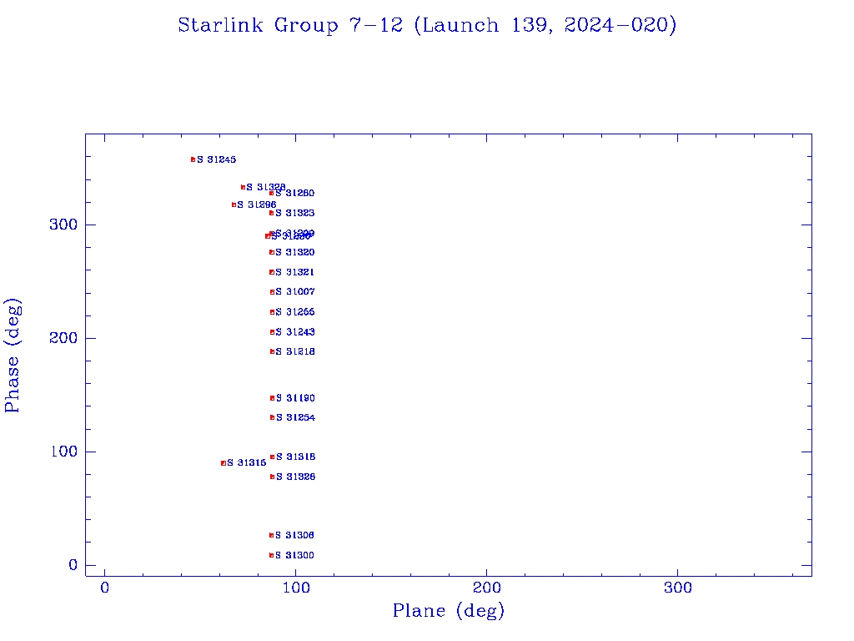Screen dimensions: 854x641
Task: Click the red marker beside S 31245
Action: pos(193,159)
